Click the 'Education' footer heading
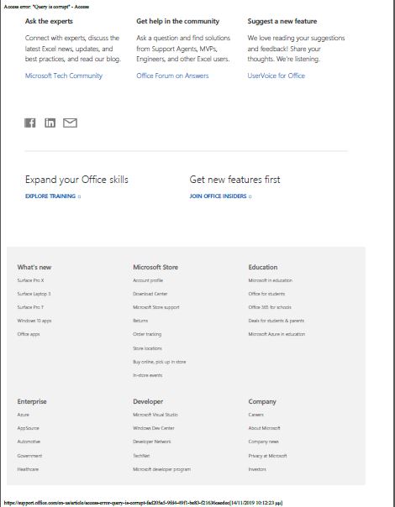 pyautogui.click(x=263, y=267)
